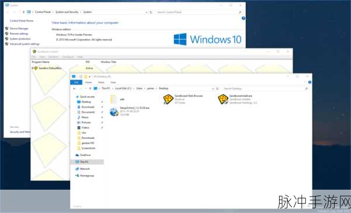Open Videos in navigation pane
The image size is (351, 213).
click(x=85, y=127)
